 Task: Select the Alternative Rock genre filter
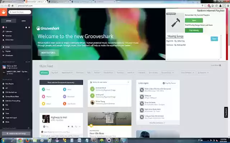point(67,73)
